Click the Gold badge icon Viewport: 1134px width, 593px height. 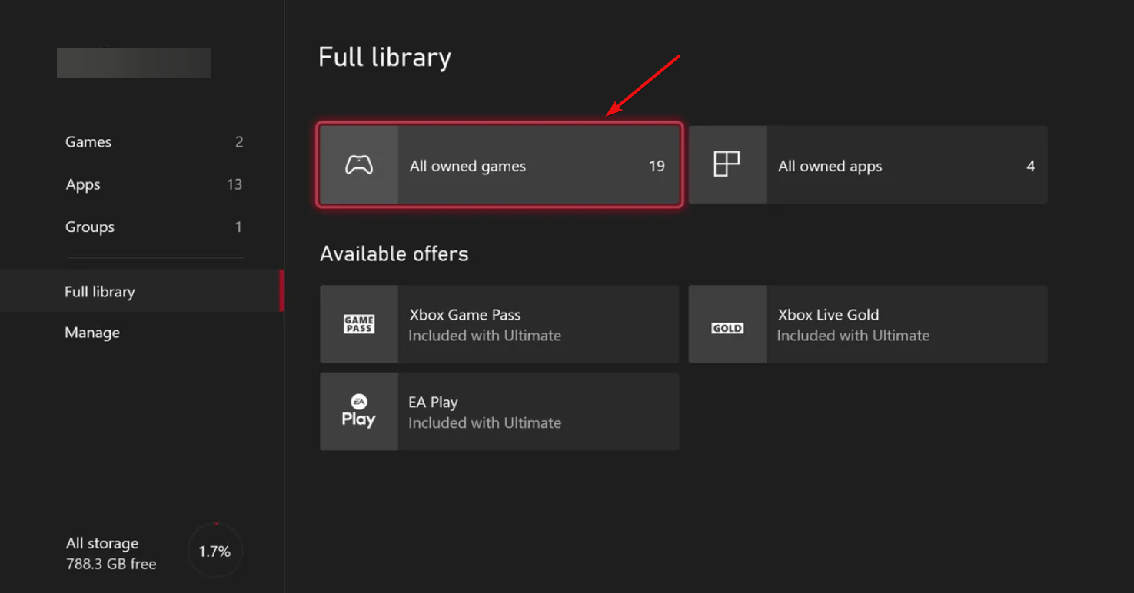(727, 328)
